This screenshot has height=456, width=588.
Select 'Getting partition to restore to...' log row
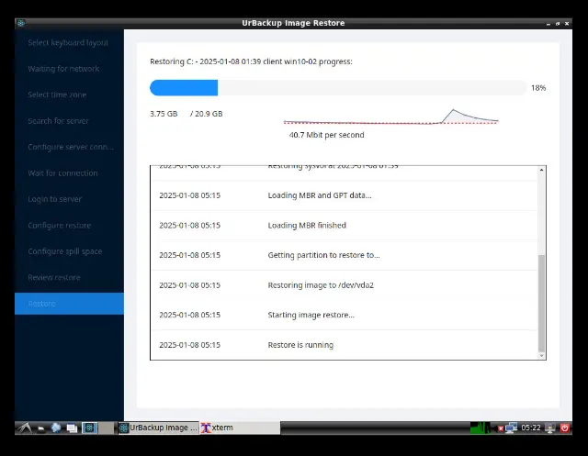[x=344, y=255]
